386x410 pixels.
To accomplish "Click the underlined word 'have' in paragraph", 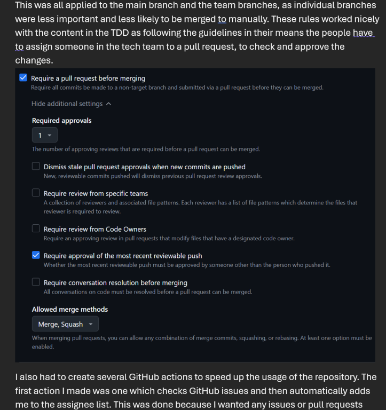I will (363, 33).
